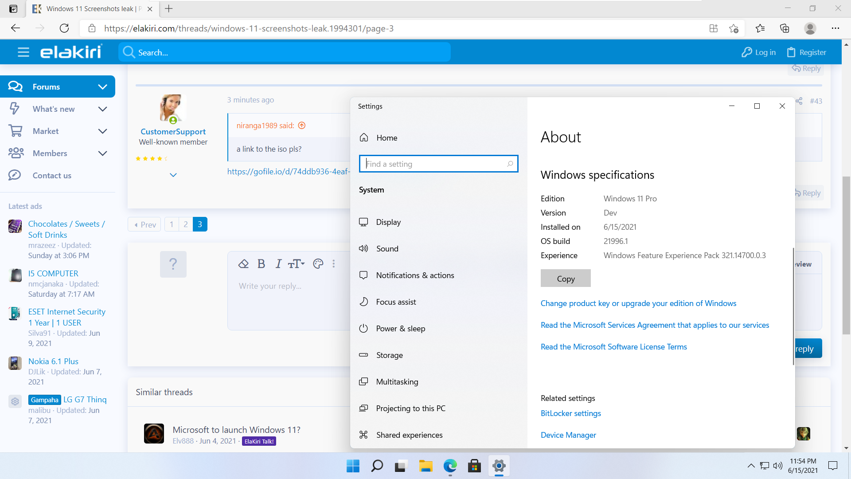This screenshot has width=851, height=479.
Task: Open font size dropdown in editor
Action: point(296,264)
